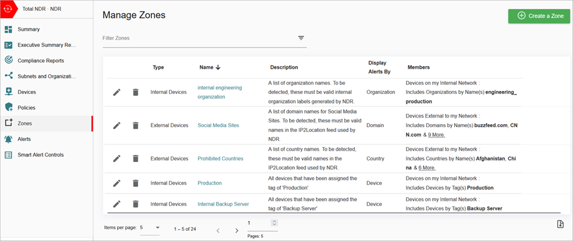Click the Policies shield icon
The width and height of the screenshot is (573, 241).
click(x=8, y=108)
